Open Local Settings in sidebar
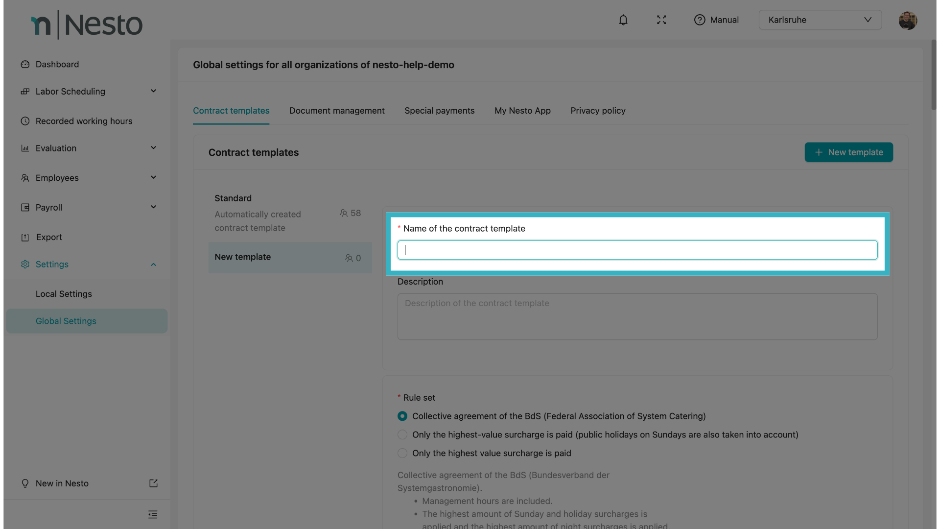Viewport: 940px width, 529px height. (x=64, y=294)
